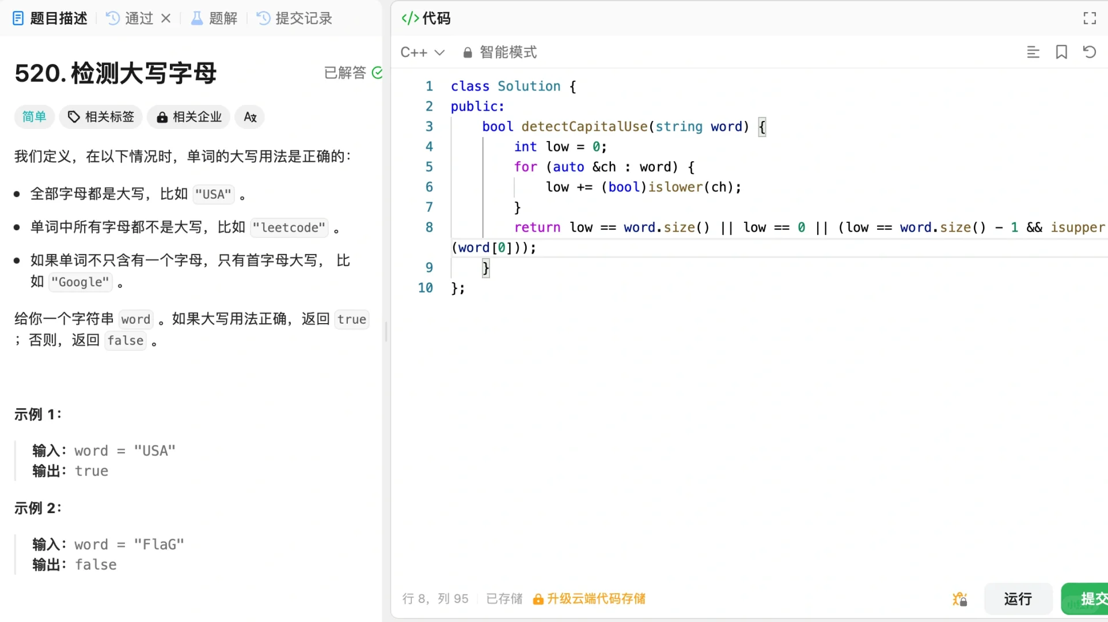Click the format code icon
This screenshot has height=622, width=1108.
coord(1033,52)
